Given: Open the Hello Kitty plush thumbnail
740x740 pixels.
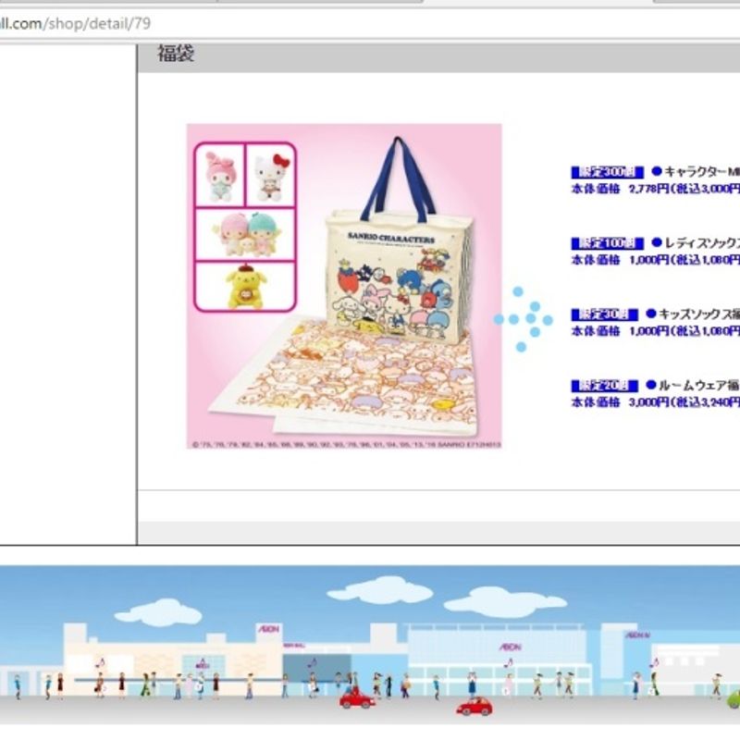Looking at the screenshot, I should click(x=271, y=176).
